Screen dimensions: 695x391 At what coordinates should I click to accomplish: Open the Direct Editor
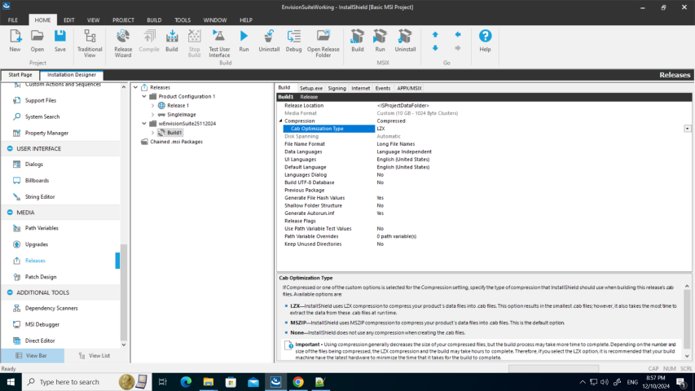point(40,341)
